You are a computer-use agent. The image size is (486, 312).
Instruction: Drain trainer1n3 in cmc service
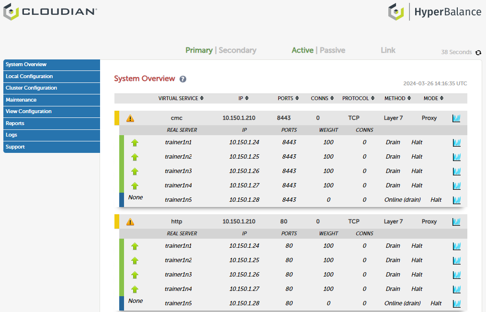393,171
